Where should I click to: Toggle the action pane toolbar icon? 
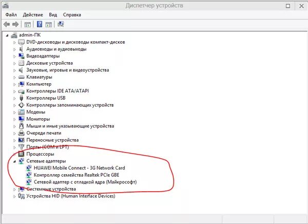(x=49, y=25)
